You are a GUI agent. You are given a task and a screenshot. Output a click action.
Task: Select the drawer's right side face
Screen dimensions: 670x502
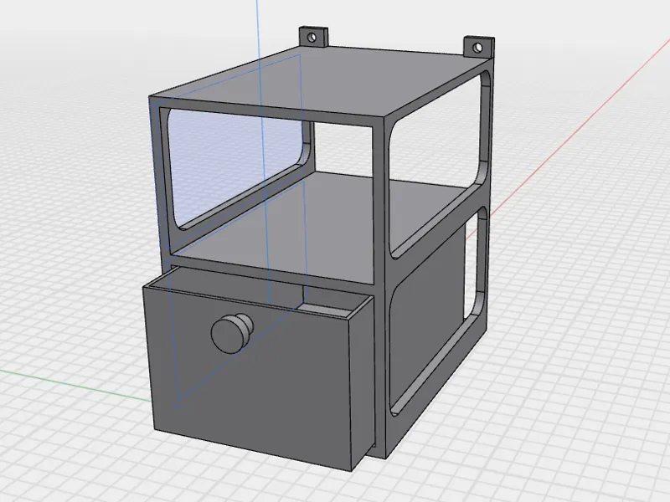click(363, 384)
